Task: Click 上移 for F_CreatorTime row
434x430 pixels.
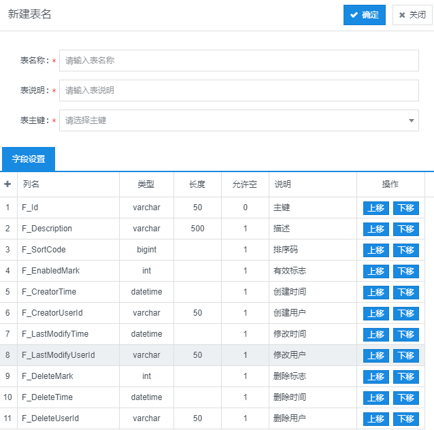Action: pyautogui.click(x=376, y=293)
